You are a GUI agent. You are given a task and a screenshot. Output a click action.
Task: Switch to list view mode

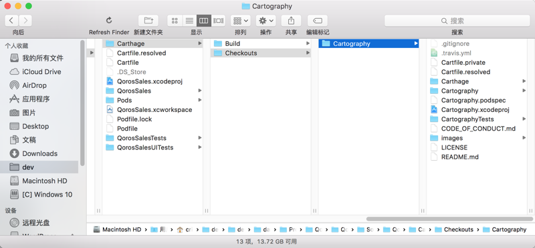click(x=189, y=21)
